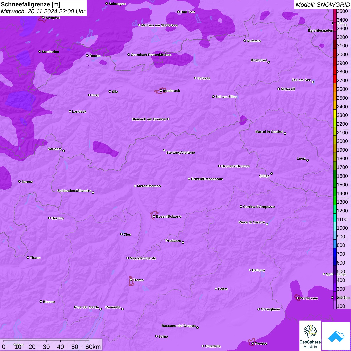This screenshot has height=351, width=351.
Task: Click the Sillian label
Action: click(264, 176)
